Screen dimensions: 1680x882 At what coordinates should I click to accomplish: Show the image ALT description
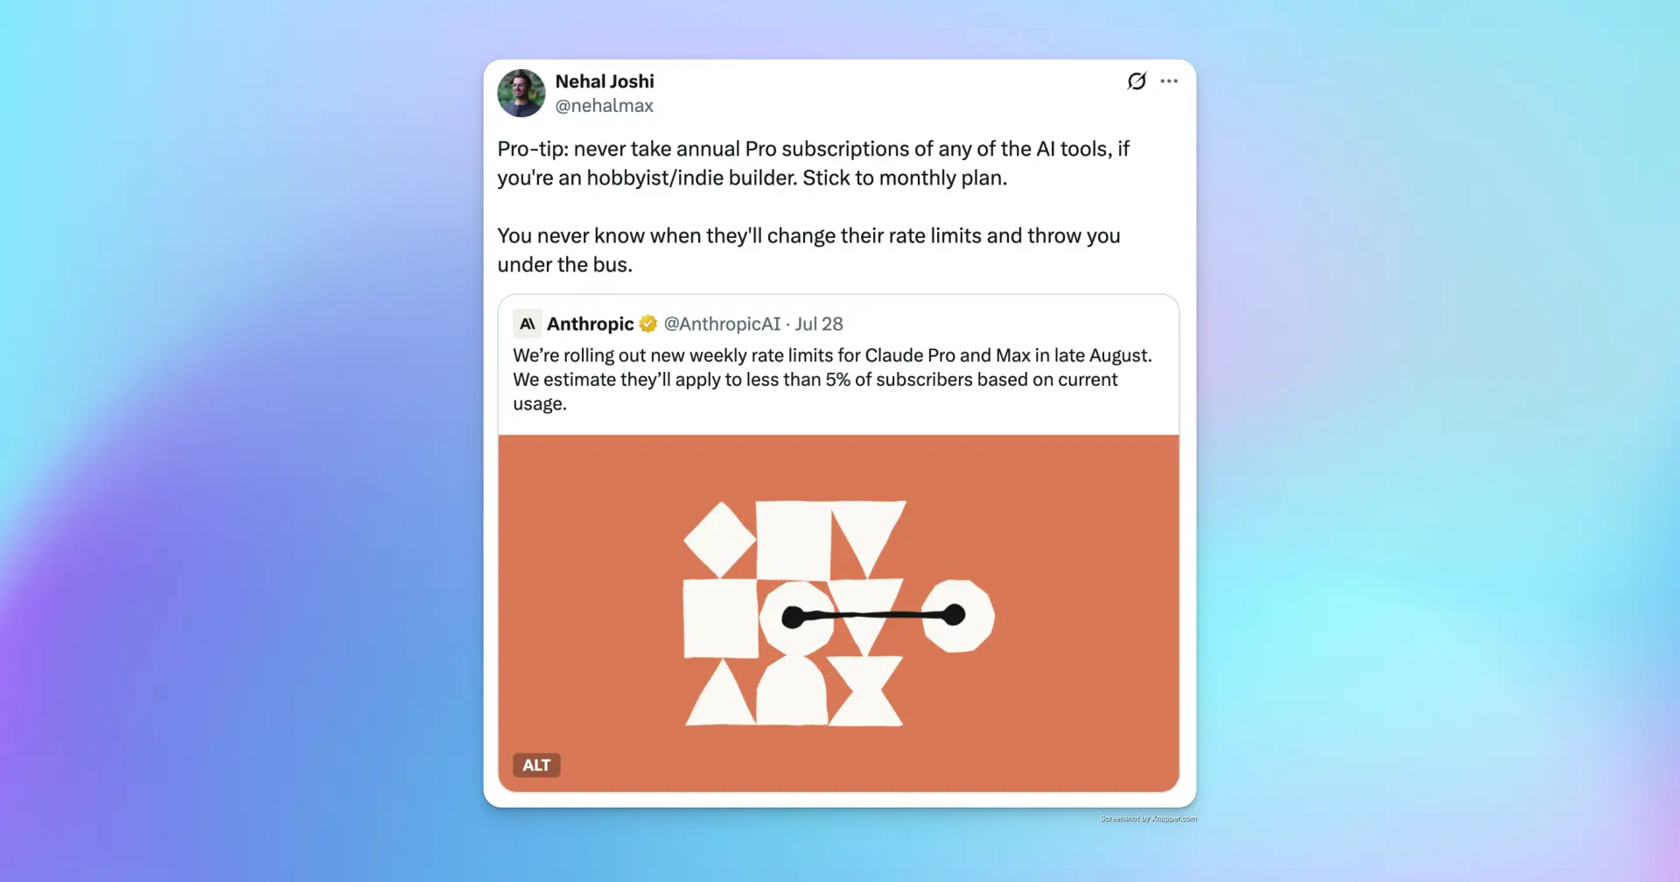tap(536, 766)
